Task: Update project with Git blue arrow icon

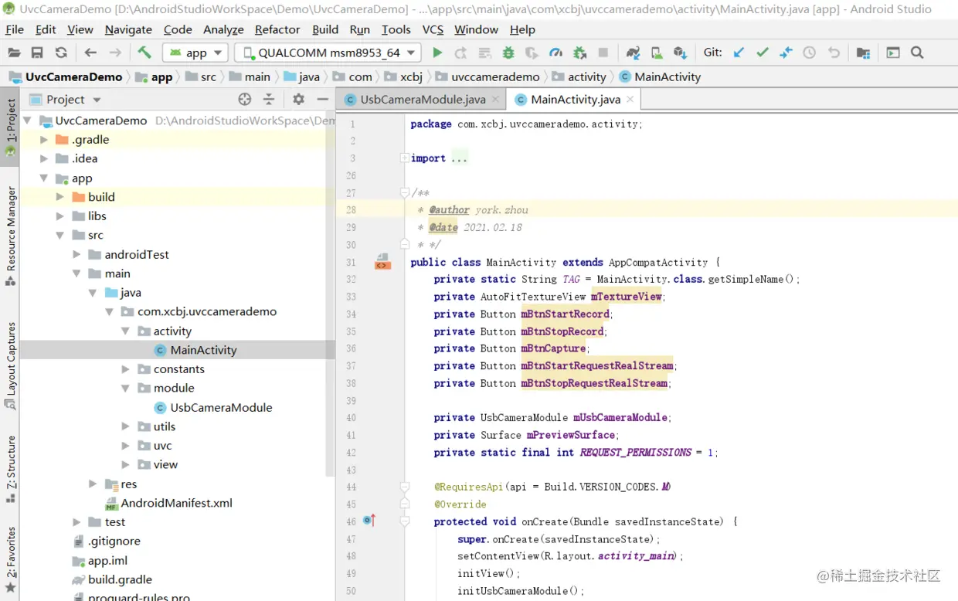Action: click(x=739, y=53)
